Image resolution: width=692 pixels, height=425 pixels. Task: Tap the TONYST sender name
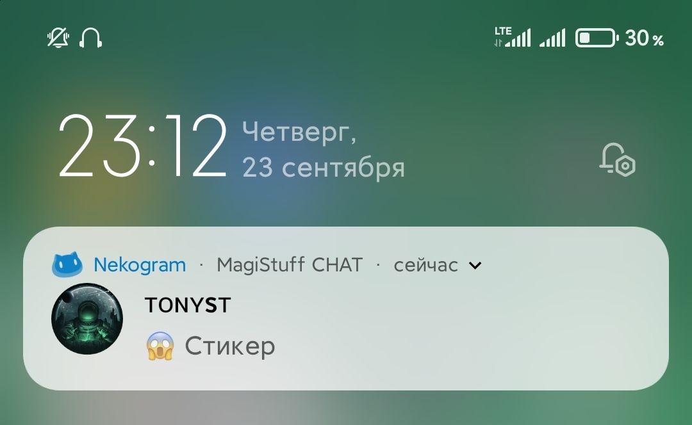pos(188,305)
